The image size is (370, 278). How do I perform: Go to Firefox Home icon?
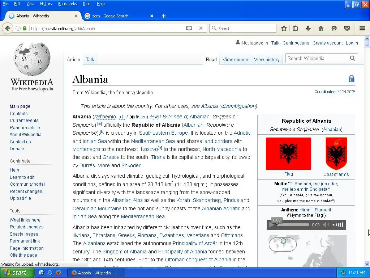coord(321,28)
